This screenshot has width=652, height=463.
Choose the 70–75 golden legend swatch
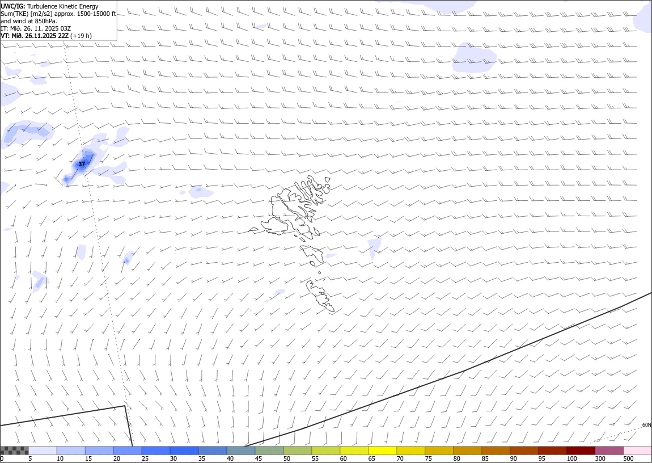point(411,451)
